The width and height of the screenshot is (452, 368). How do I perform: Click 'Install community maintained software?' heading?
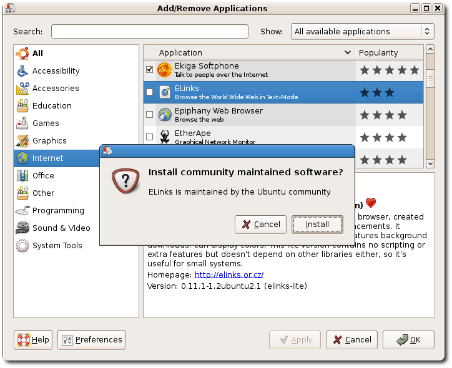pyautogui.click(x=245, y=172)
